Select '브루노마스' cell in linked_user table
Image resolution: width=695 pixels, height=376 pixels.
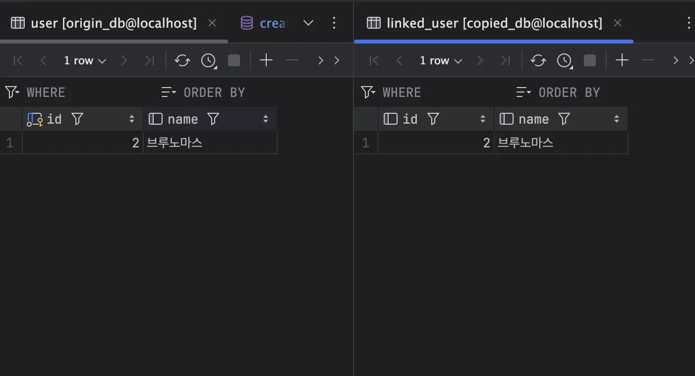[561, 143]
